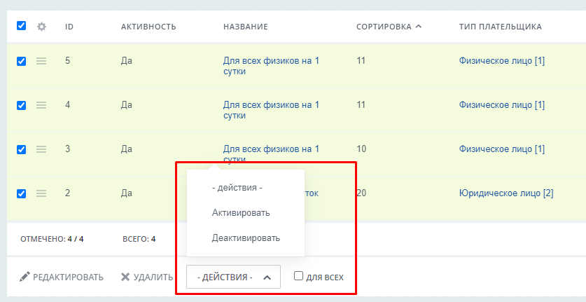The height and width of the screenshot is (302, 586).
Task: Click the «Редактировать» pencil button
Action: click(x=62, y=277)
